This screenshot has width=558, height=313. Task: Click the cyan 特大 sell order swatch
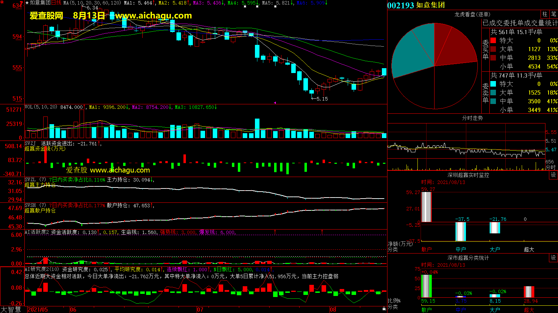(493, 84)
